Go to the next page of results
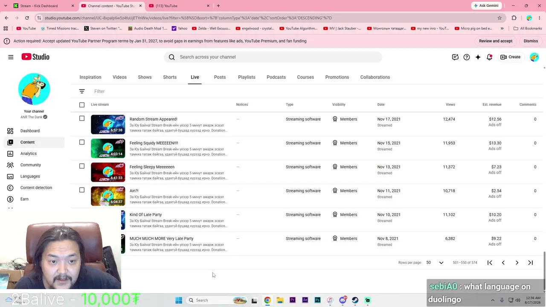 pyautogui.click(x=517, y=263)
